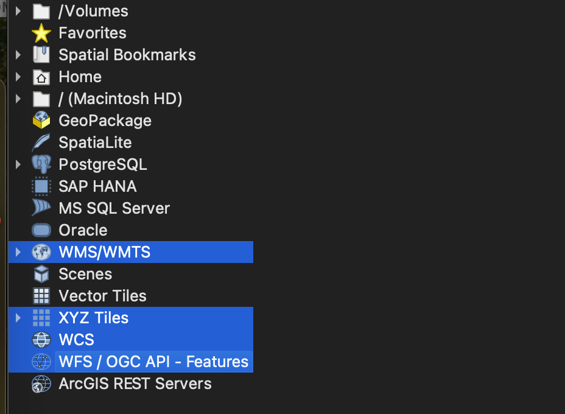This screenshot has width=565, height=414.
Task: Click the PostgreSQL elephant icon
Action: pos(41,164)
